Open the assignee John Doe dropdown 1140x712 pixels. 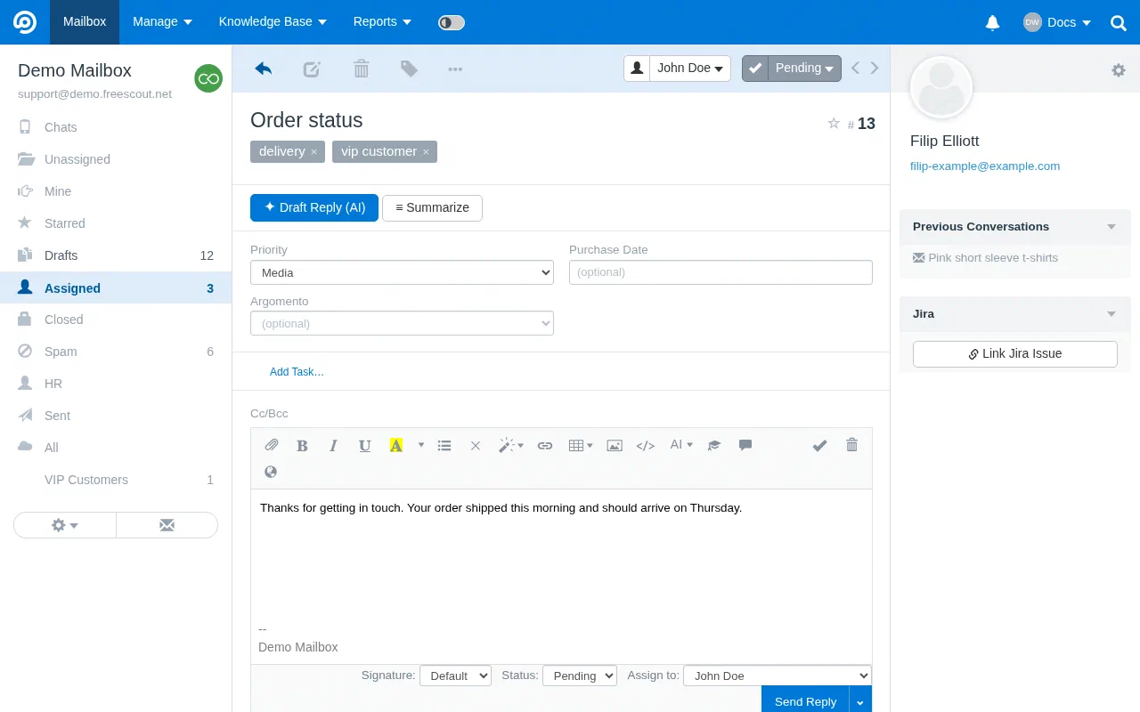point(690,69)
